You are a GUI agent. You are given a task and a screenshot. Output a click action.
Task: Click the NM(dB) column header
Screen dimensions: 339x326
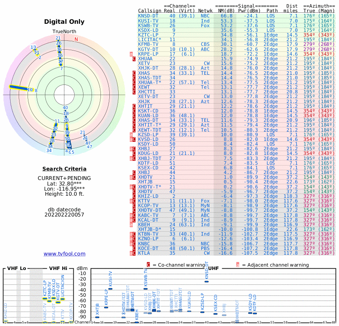click(x=226, y=11)
